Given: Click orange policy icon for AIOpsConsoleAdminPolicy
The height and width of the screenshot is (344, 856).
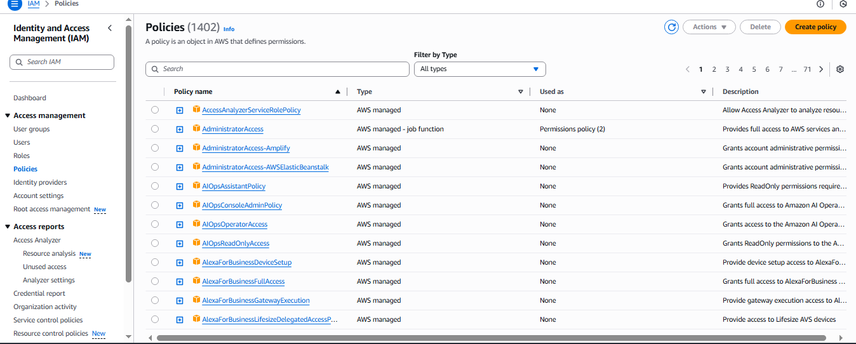Looking at the screenshot, I should 197,205.
